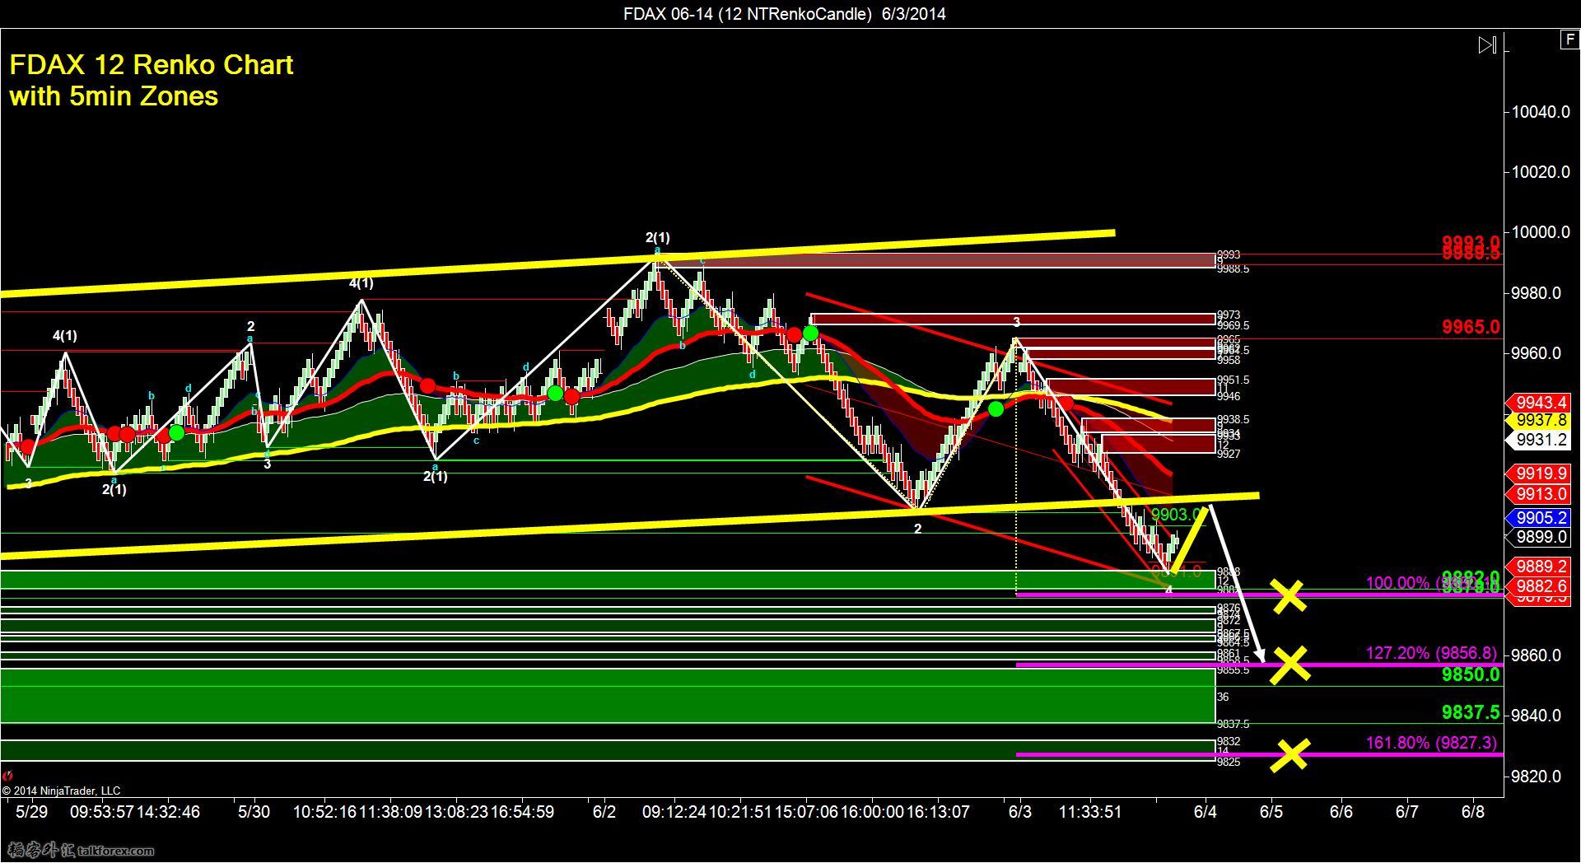This screenshot has height=863, width=1581.
Task: Click the 9840.0 price axis label
Action: point(1537,716)
